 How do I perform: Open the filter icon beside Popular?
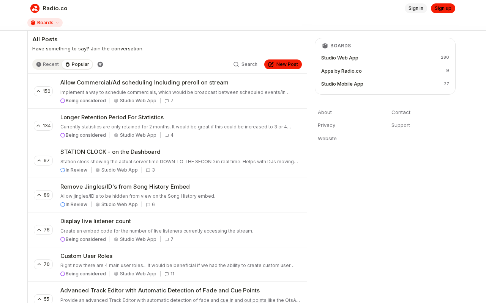pos(100,64)
